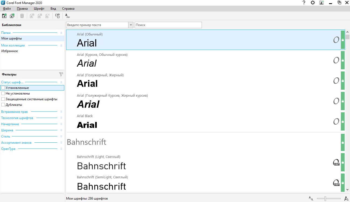
Task: Click the add folder toolbar icon
Action: coord(4,16)
